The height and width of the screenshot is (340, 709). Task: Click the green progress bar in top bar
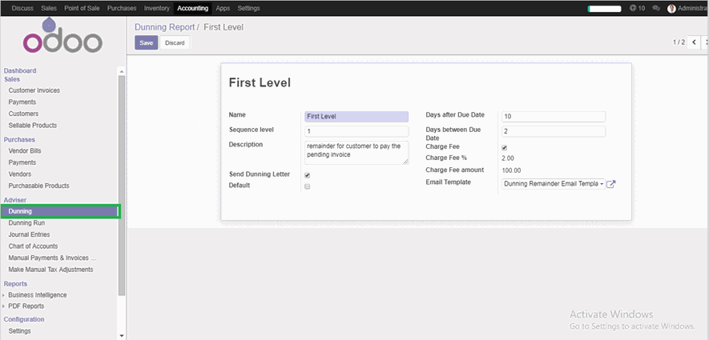click(604, 8)
